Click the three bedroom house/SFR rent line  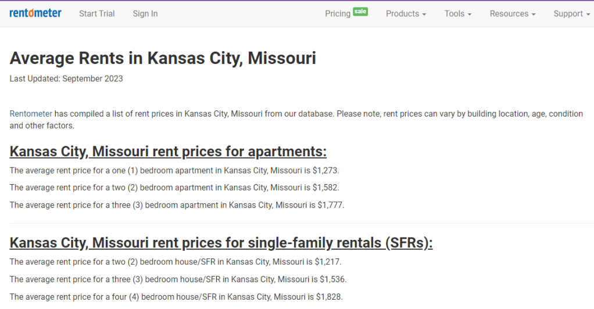[178, 279]
